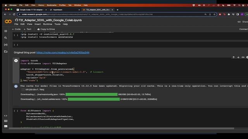248x139 pixels.
Task: Open the command palette icon in sidebar
Action: point(6,121)
